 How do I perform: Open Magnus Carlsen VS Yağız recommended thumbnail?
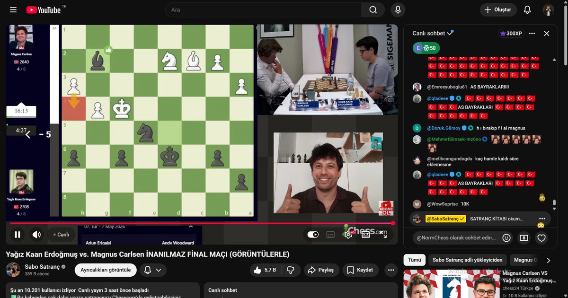(451, 284)
